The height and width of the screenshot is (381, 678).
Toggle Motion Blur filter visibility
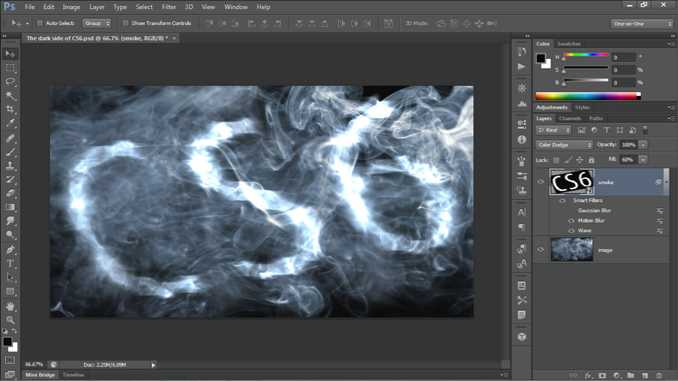coord(572,220)
